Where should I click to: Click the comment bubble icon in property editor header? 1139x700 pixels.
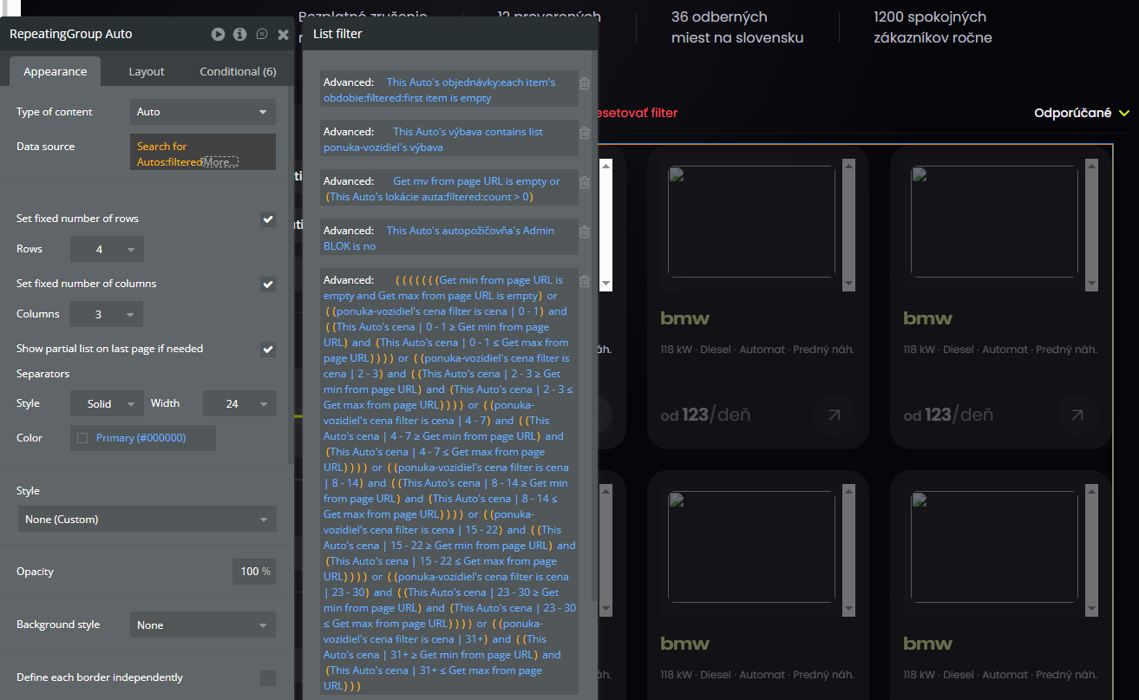(x=262, y=35)
